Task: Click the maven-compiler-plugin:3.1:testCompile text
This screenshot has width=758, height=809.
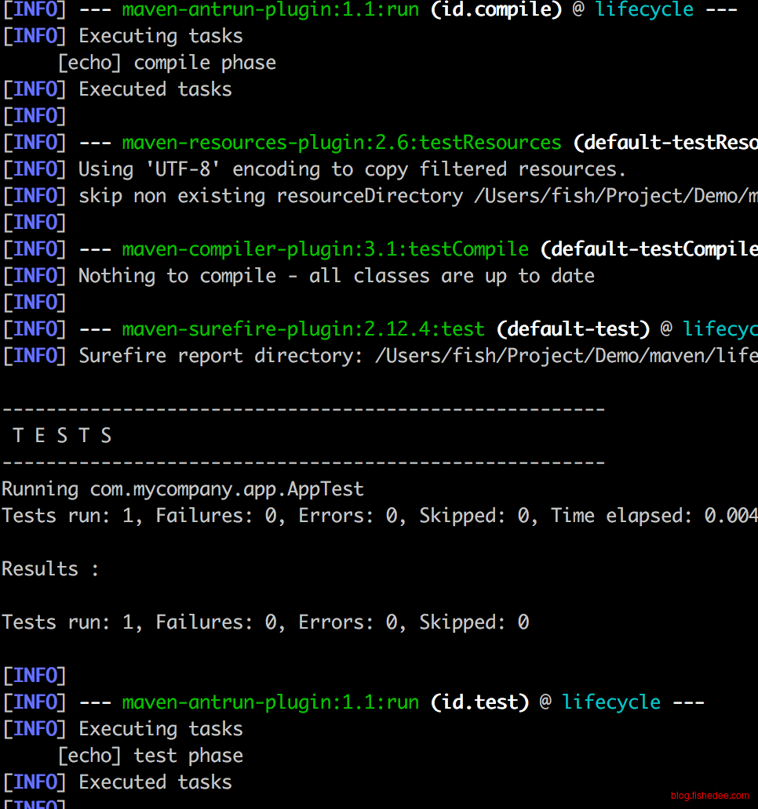Action: click(325, 249)
